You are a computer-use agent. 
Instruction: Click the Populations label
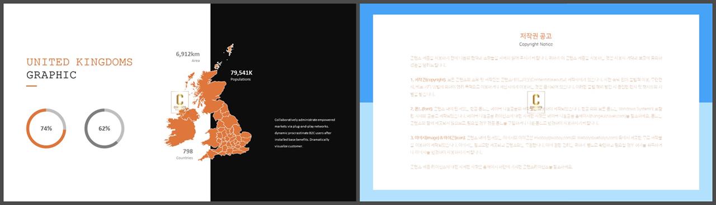coord(241,79)
